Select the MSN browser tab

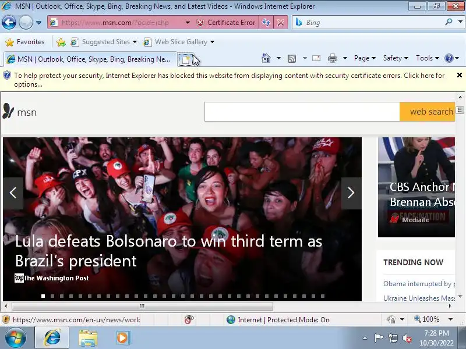pos(90,59)
